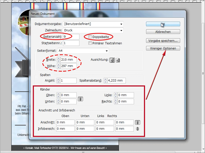Viewport: 205px width, 153px height.
Task: Increase Spaltenabstand with up arrow
Action: 105,79
